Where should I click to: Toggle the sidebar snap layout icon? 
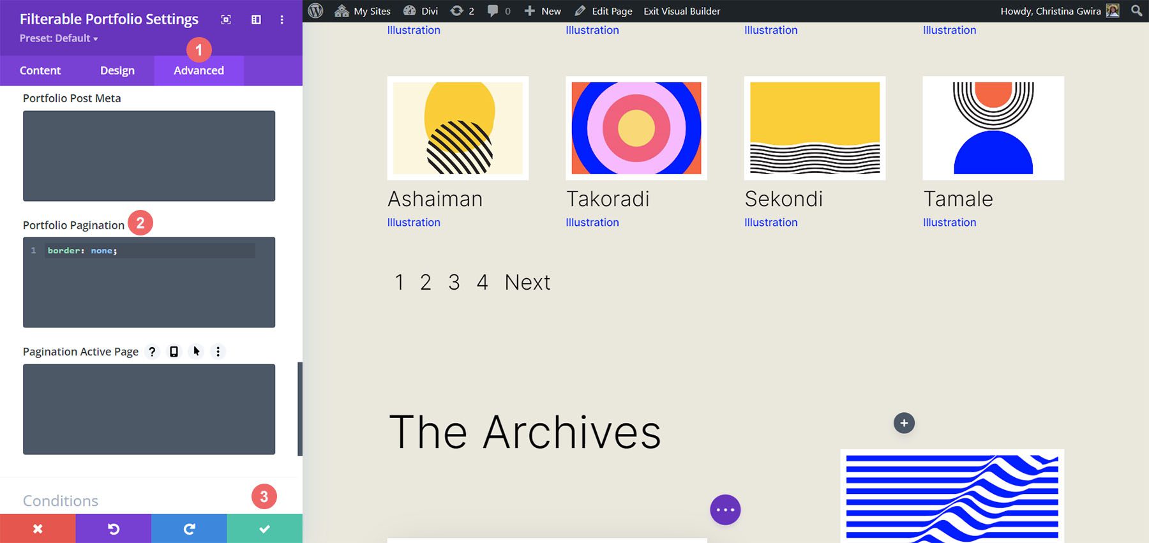(x=256, y=20)
